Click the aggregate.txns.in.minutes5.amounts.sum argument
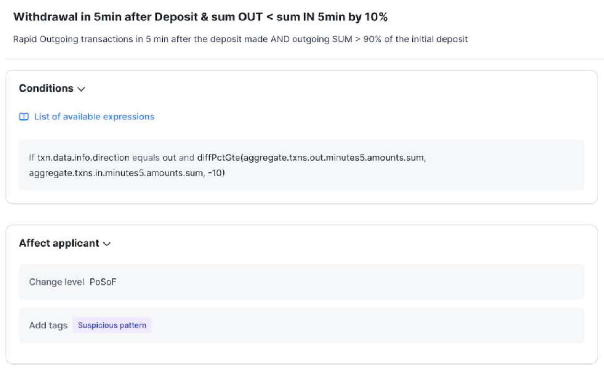 coord(116,173)
